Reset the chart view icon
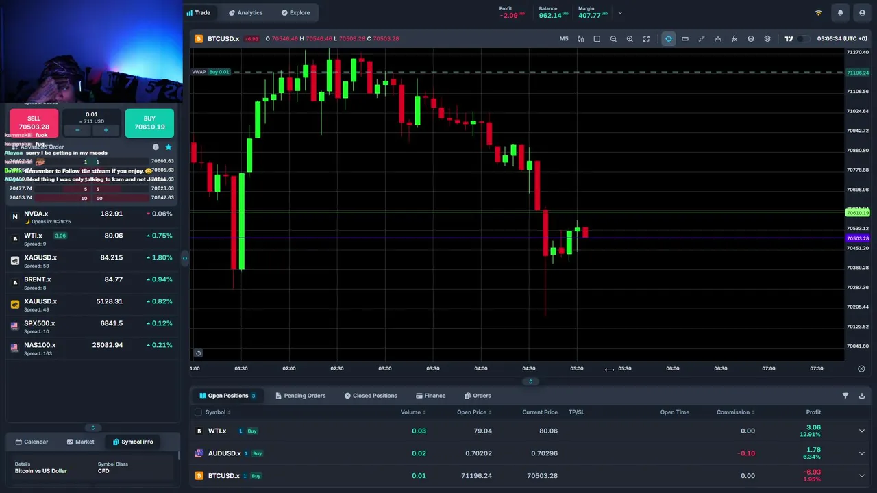Viewport: 877px width, 493px height. pos(198,353)
